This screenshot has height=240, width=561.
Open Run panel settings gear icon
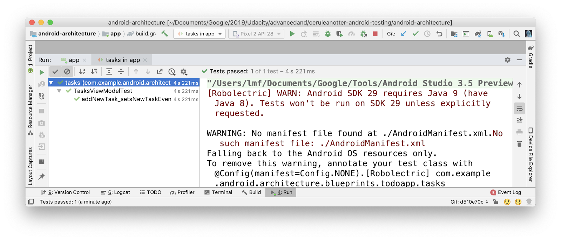(507, 60)
